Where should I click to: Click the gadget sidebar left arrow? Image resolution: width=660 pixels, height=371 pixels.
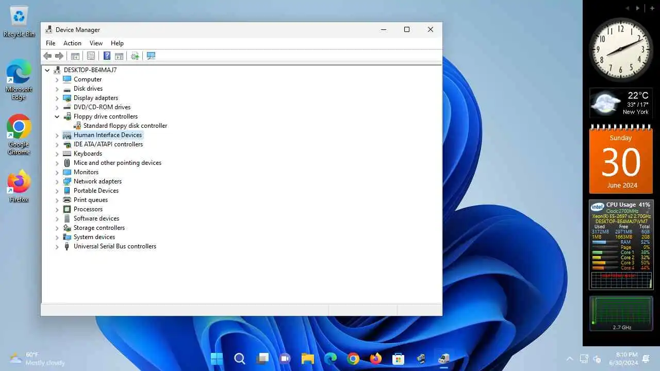[x=628, y=8]
